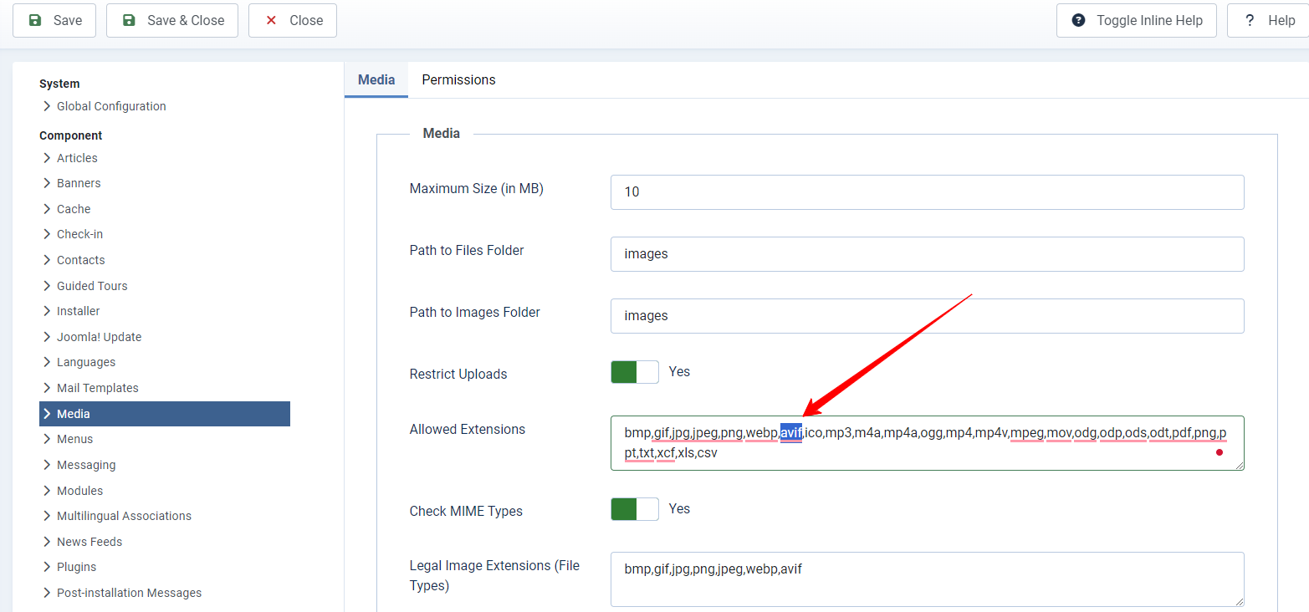Click question circle icon on Toggle Inline Help
1309x612 pixels.
click(x=1079, y=21)
